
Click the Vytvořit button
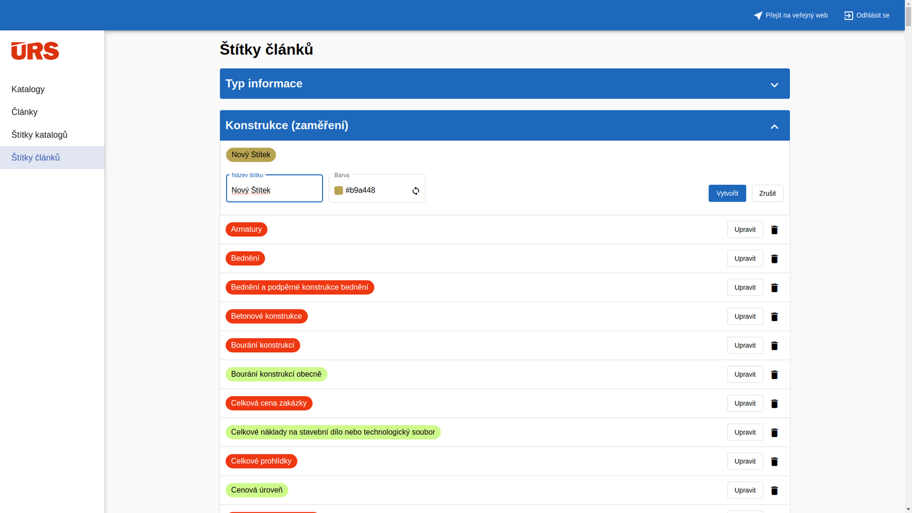tap(727, 193)
